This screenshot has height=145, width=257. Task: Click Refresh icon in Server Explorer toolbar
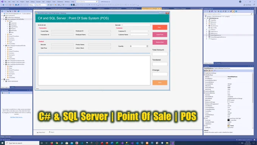pos(2,11)
